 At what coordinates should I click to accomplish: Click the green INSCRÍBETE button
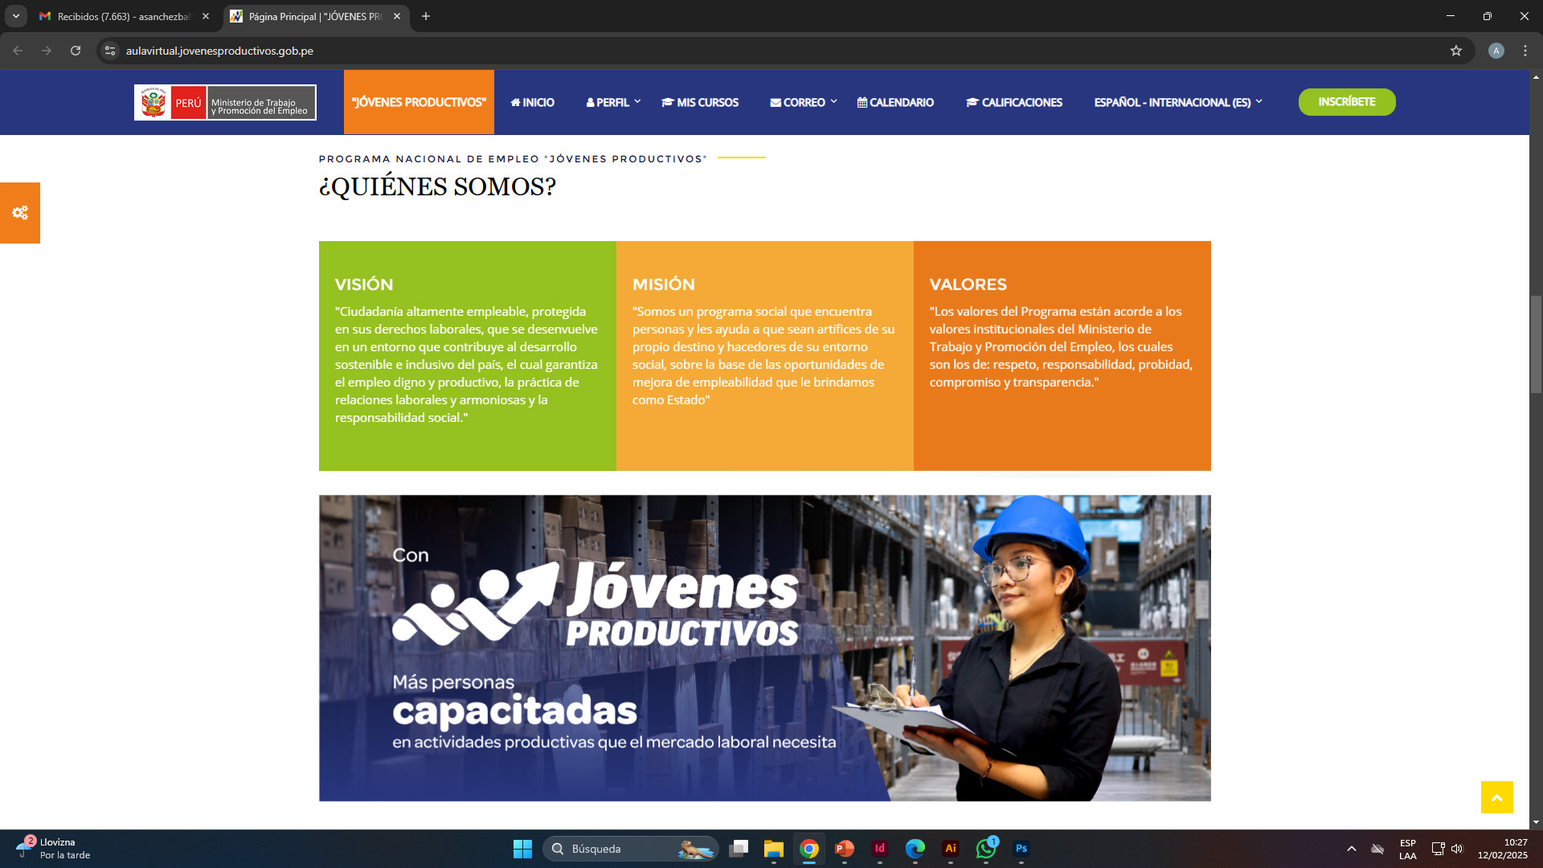point(1347,102)
